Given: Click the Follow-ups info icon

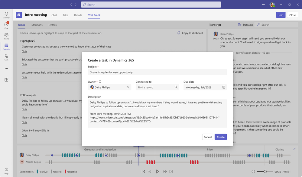Looking at the screenshot, I should [x=35, y=95].
